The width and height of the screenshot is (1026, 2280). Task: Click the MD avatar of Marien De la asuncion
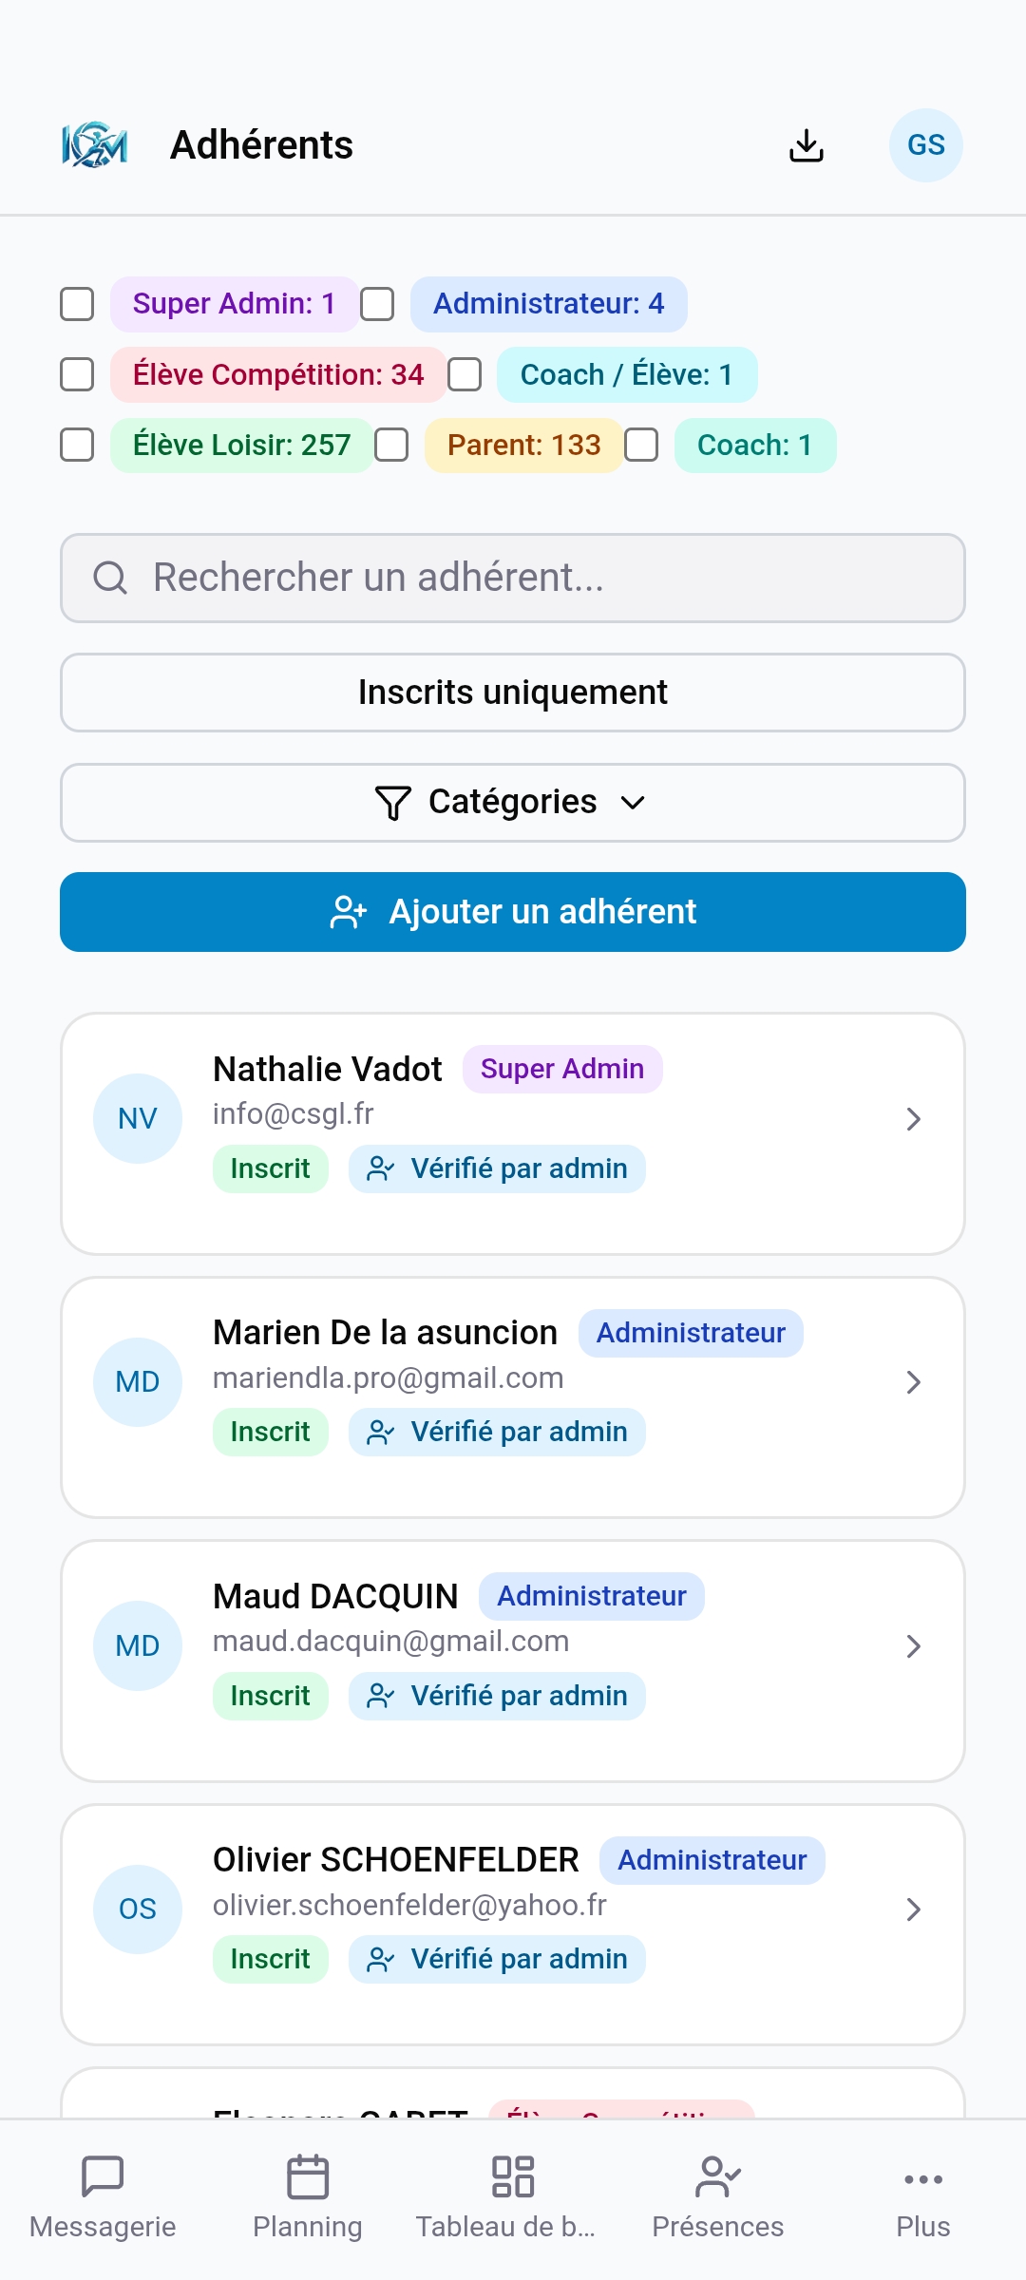pyautogui.click(x=138, y=1382)
